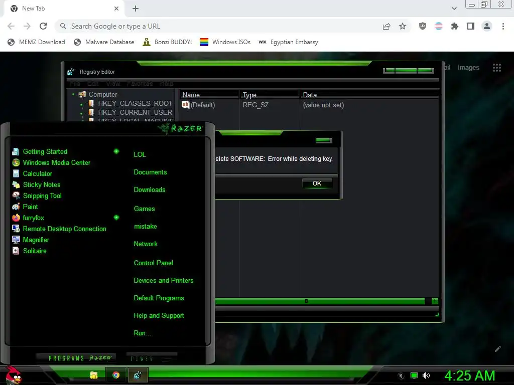Screen dimensions: 514x385
Task: Launch the Snipping Tool icon
Action: click(16, 196)
